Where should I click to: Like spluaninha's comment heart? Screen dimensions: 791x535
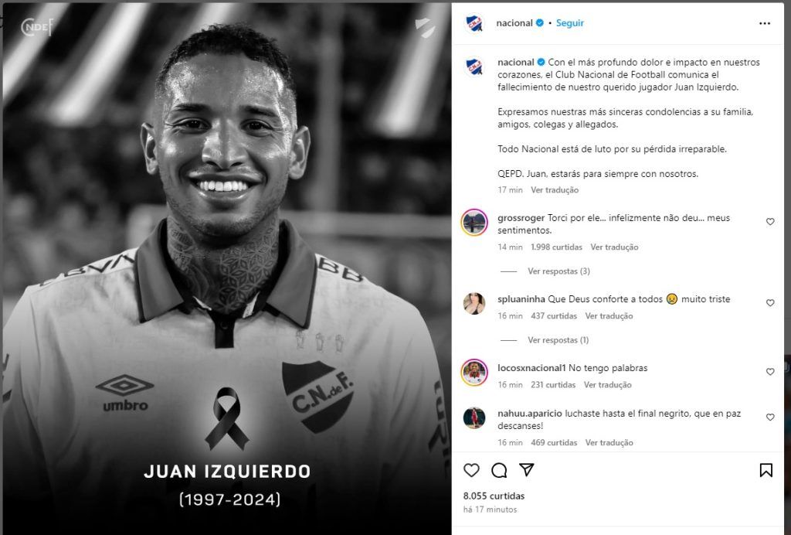click(x=770, y=303)
